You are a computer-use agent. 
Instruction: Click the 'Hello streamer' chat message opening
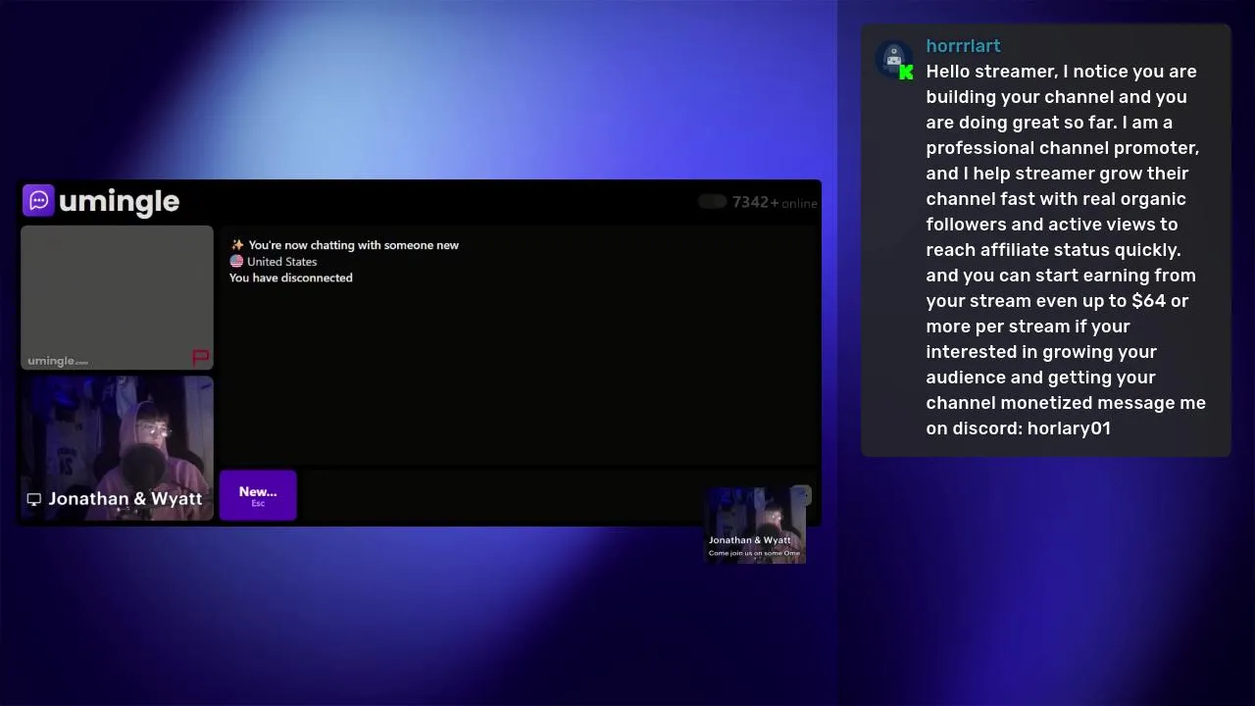coord(991,72)
